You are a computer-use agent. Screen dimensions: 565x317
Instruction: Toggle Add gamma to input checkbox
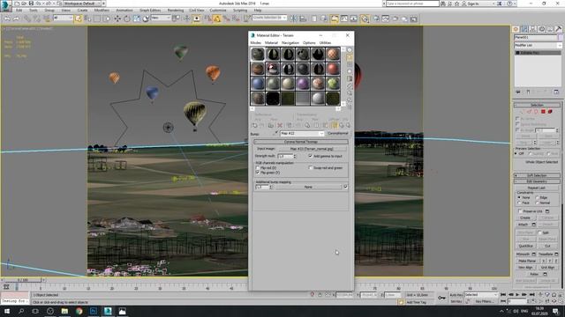310,156
